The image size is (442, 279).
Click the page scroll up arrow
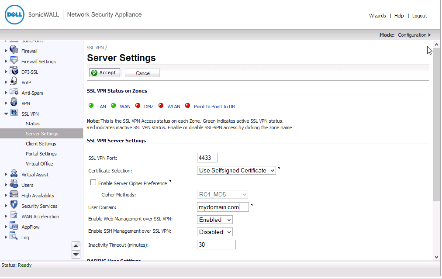pos(436,45)
